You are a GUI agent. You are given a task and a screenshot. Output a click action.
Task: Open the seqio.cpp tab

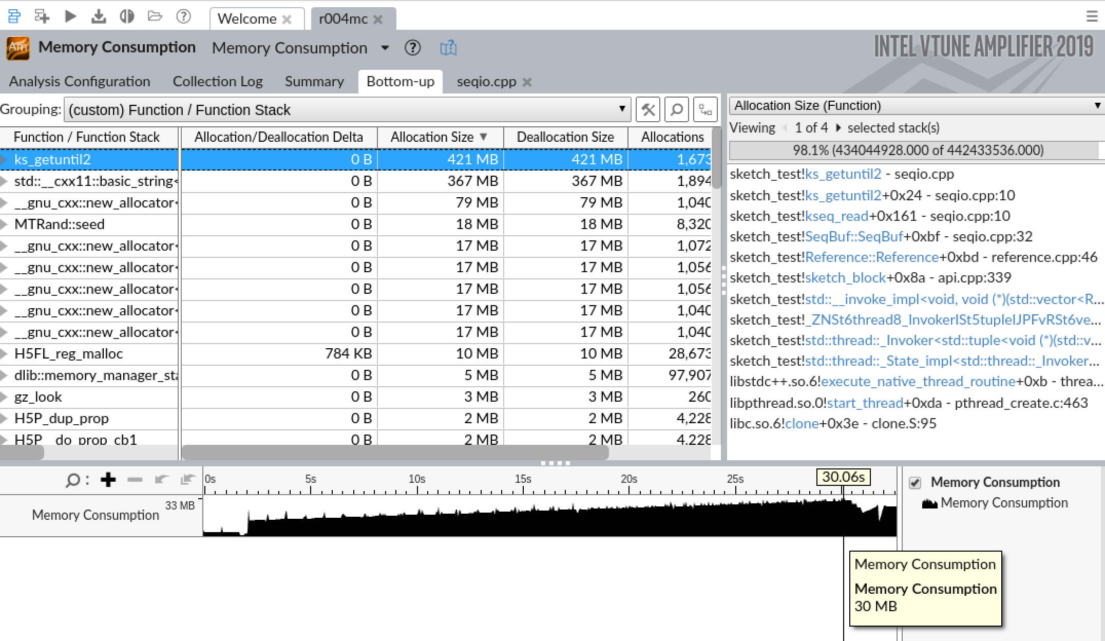[487, 81]
